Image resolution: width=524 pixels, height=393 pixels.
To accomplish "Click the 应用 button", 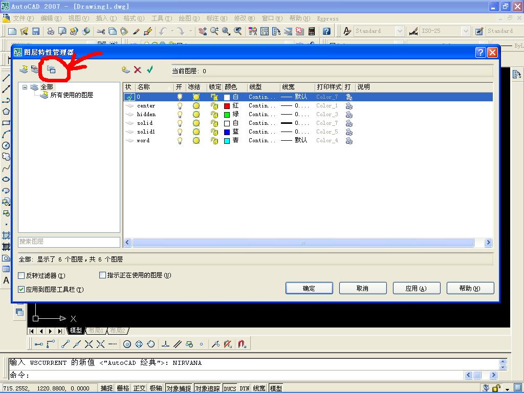I will [x=417, y=288].
